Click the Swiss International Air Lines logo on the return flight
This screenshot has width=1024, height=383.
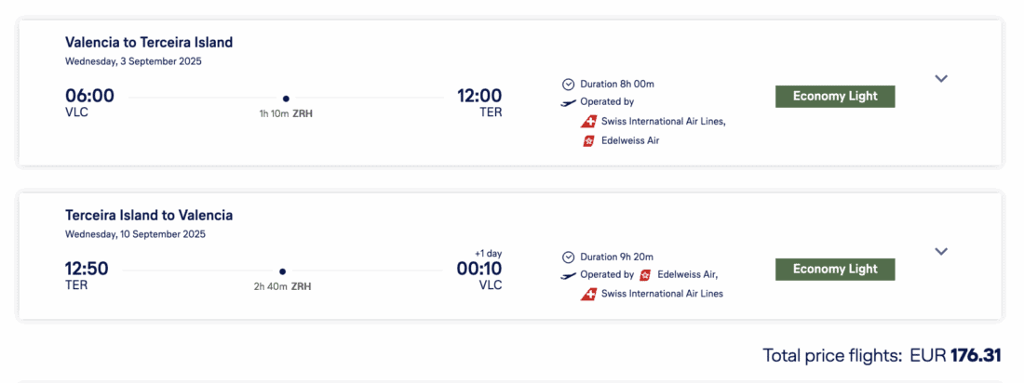[x=588, y=294]
